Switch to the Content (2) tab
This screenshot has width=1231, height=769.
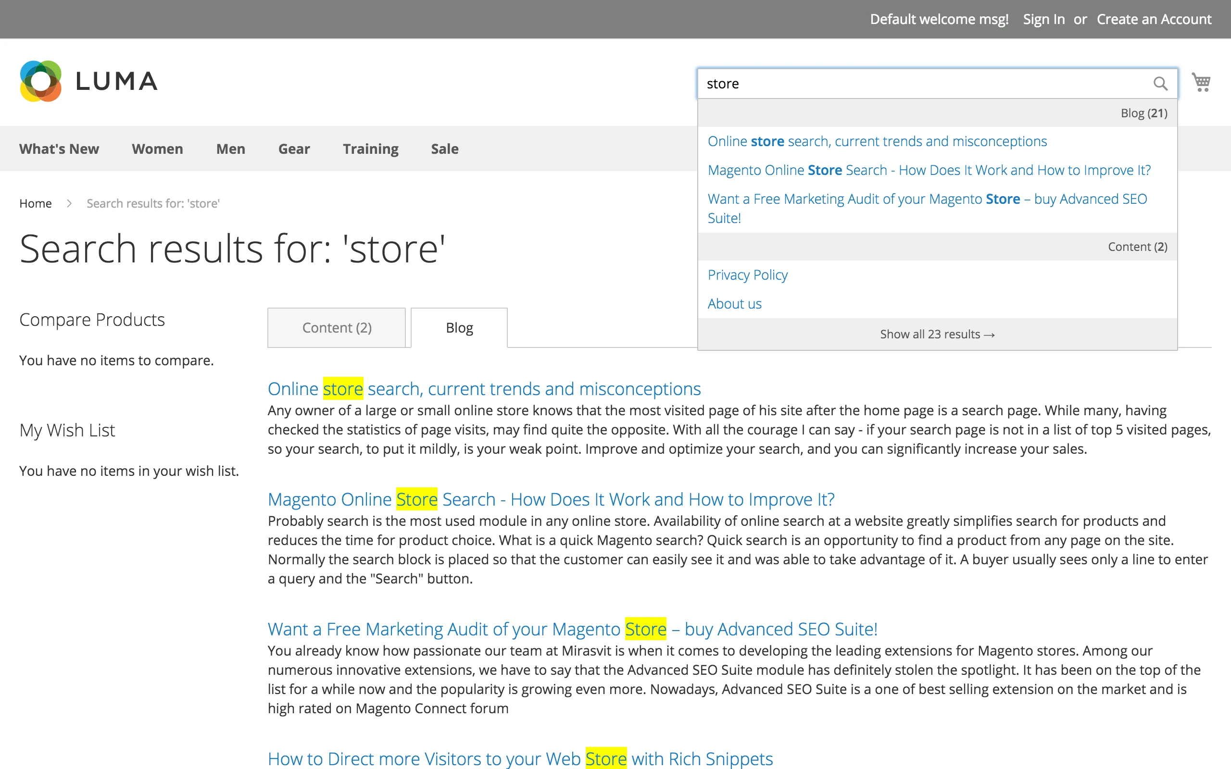pyautogui.click(x=336, y=328)
